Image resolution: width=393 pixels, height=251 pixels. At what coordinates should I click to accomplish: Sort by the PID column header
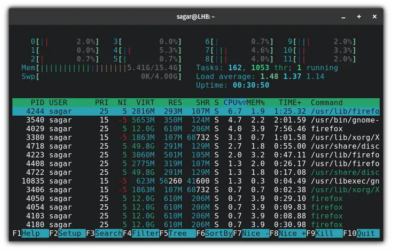tap(37, 102)
